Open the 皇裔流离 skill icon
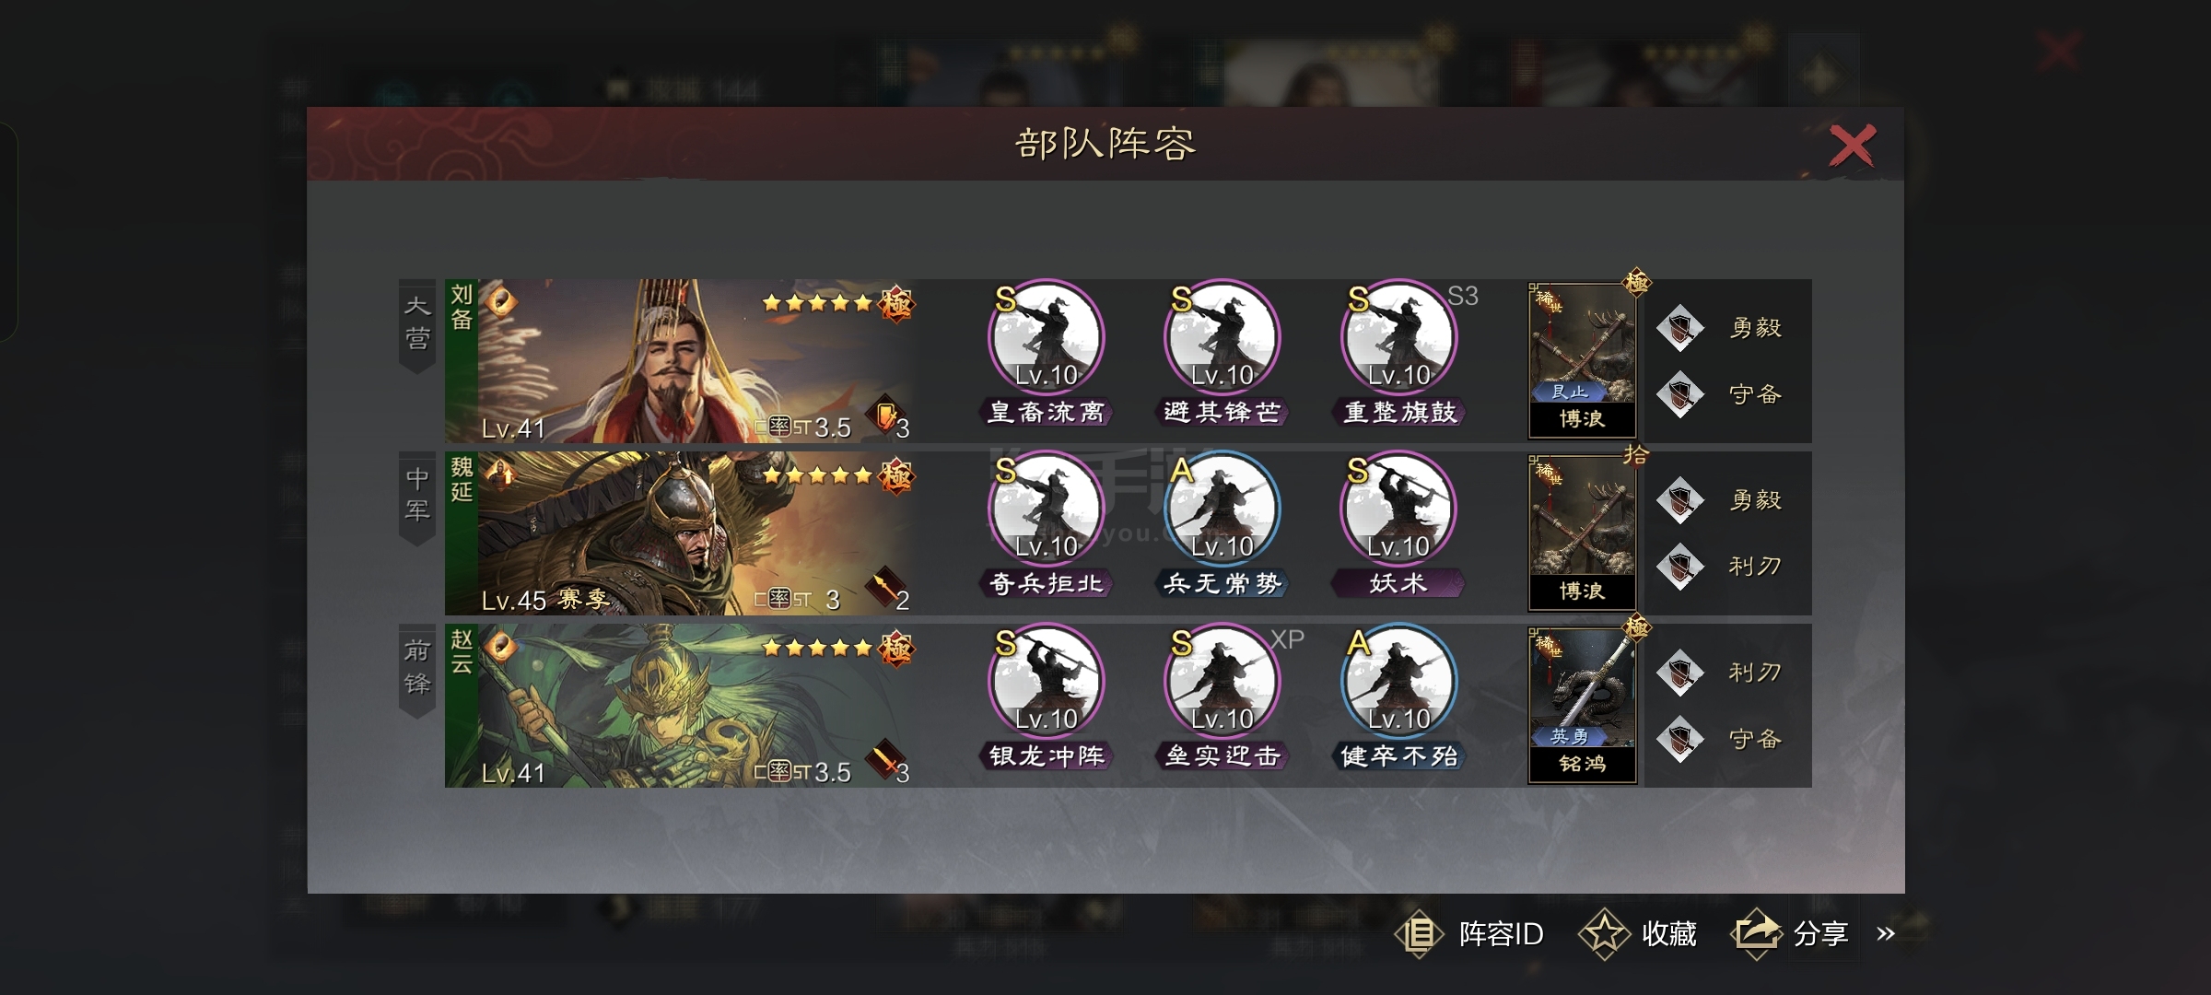The image size is (2211, 995). pyautogui.click(x=1046, y=338)
